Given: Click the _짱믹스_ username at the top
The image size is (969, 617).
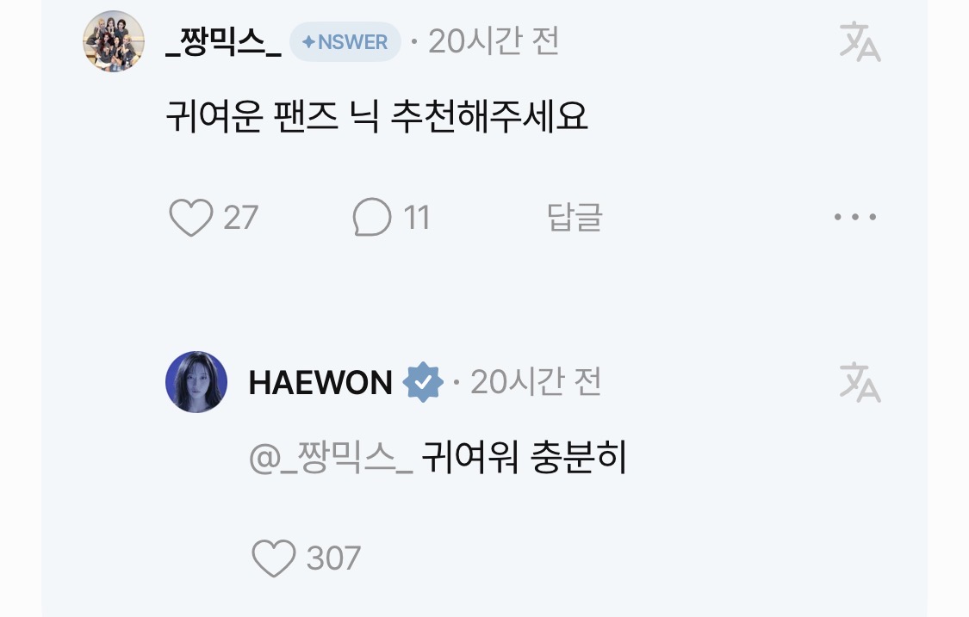Looking at the screenshot, I should 224,42.
